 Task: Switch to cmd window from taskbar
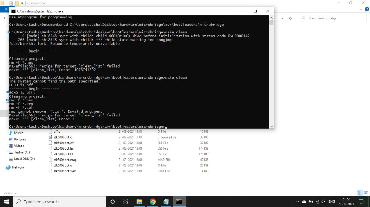point(179,201)
